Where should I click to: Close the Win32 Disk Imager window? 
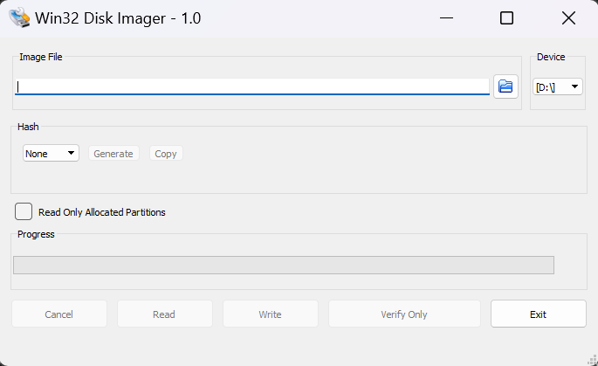[568, 18]
